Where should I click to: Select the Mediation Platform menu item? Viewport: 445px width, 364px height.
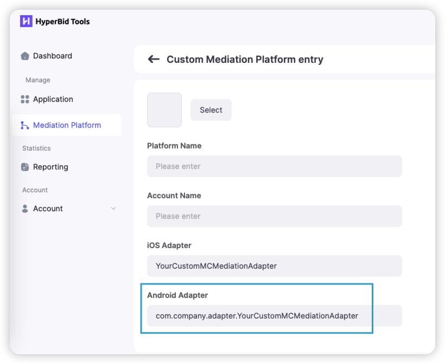[67, 125]
